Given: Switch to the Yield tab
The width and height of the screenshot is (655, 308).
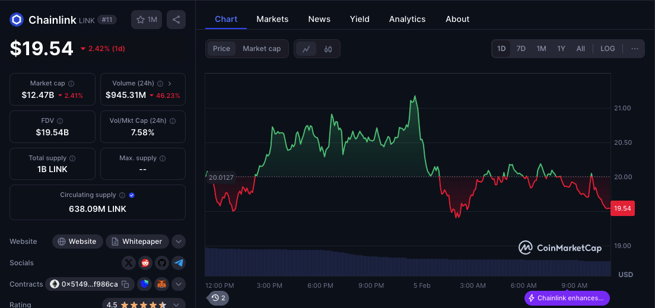Looking at the screenshot, I should click(x=360, y=19).
